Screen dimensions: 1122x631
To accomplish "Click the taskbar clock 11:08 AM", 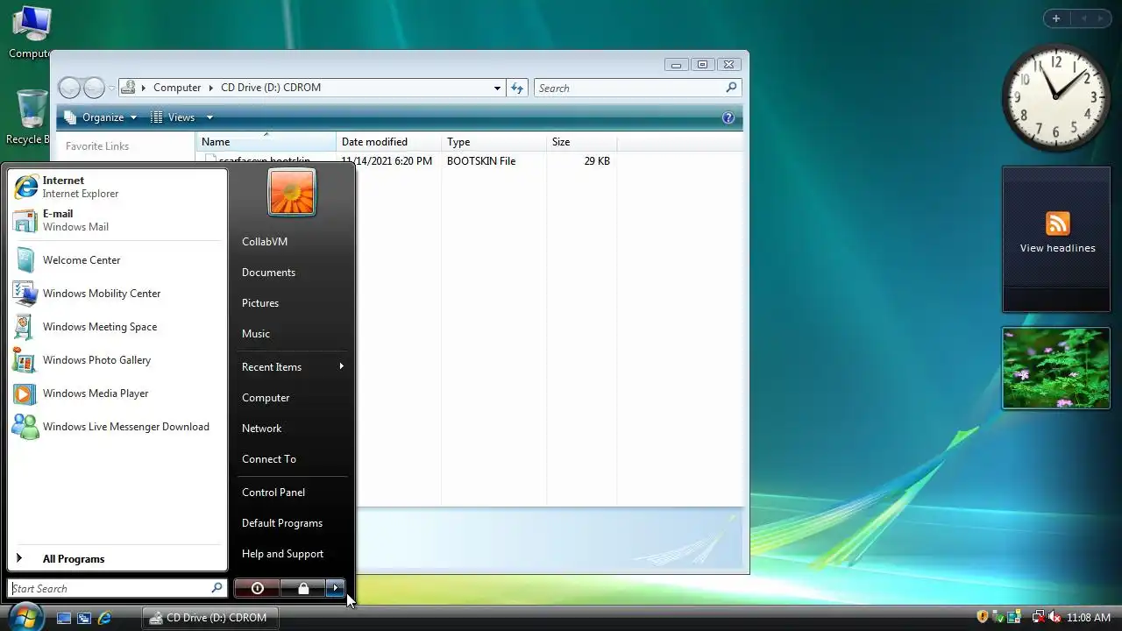I will (x=1089, y=618).
